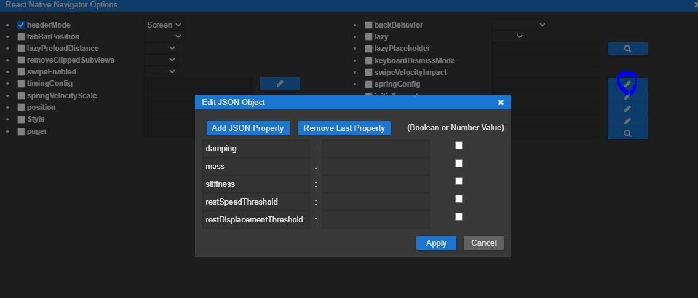Enable the swipeVelocityImpact checkbox

pyautogui.click(x=368, y=72)
